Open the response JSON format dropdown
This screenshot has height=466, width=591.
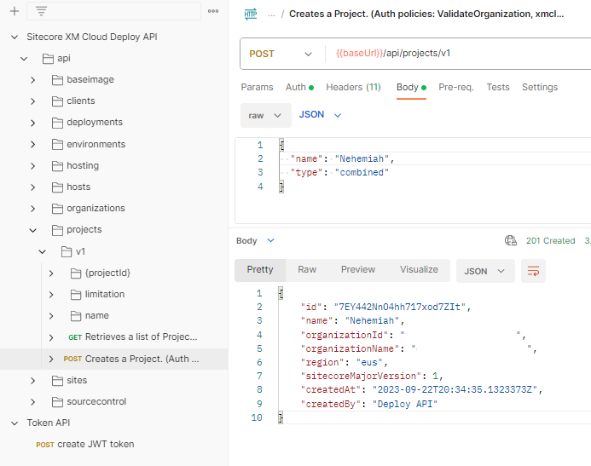click(x=485, y=271)
